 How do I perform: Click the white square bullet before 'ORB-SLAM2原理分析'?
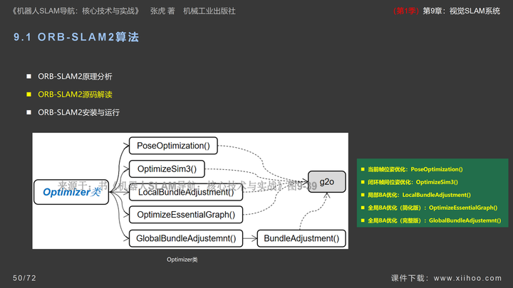click(x=28, y=76)
